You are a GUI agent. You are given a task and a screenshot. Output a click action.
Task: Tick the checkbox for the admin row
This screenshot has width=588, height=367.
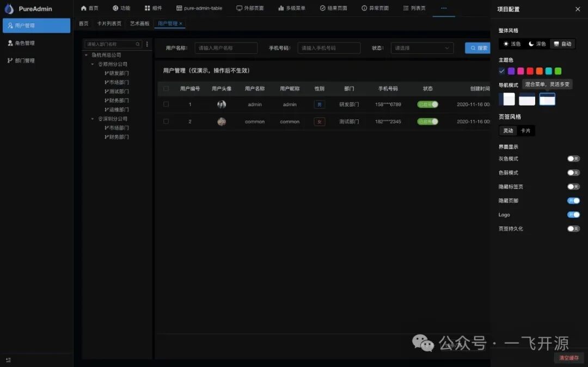click(166, 105)
